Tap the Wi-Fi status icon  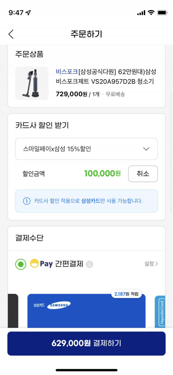tap(151, 13)
